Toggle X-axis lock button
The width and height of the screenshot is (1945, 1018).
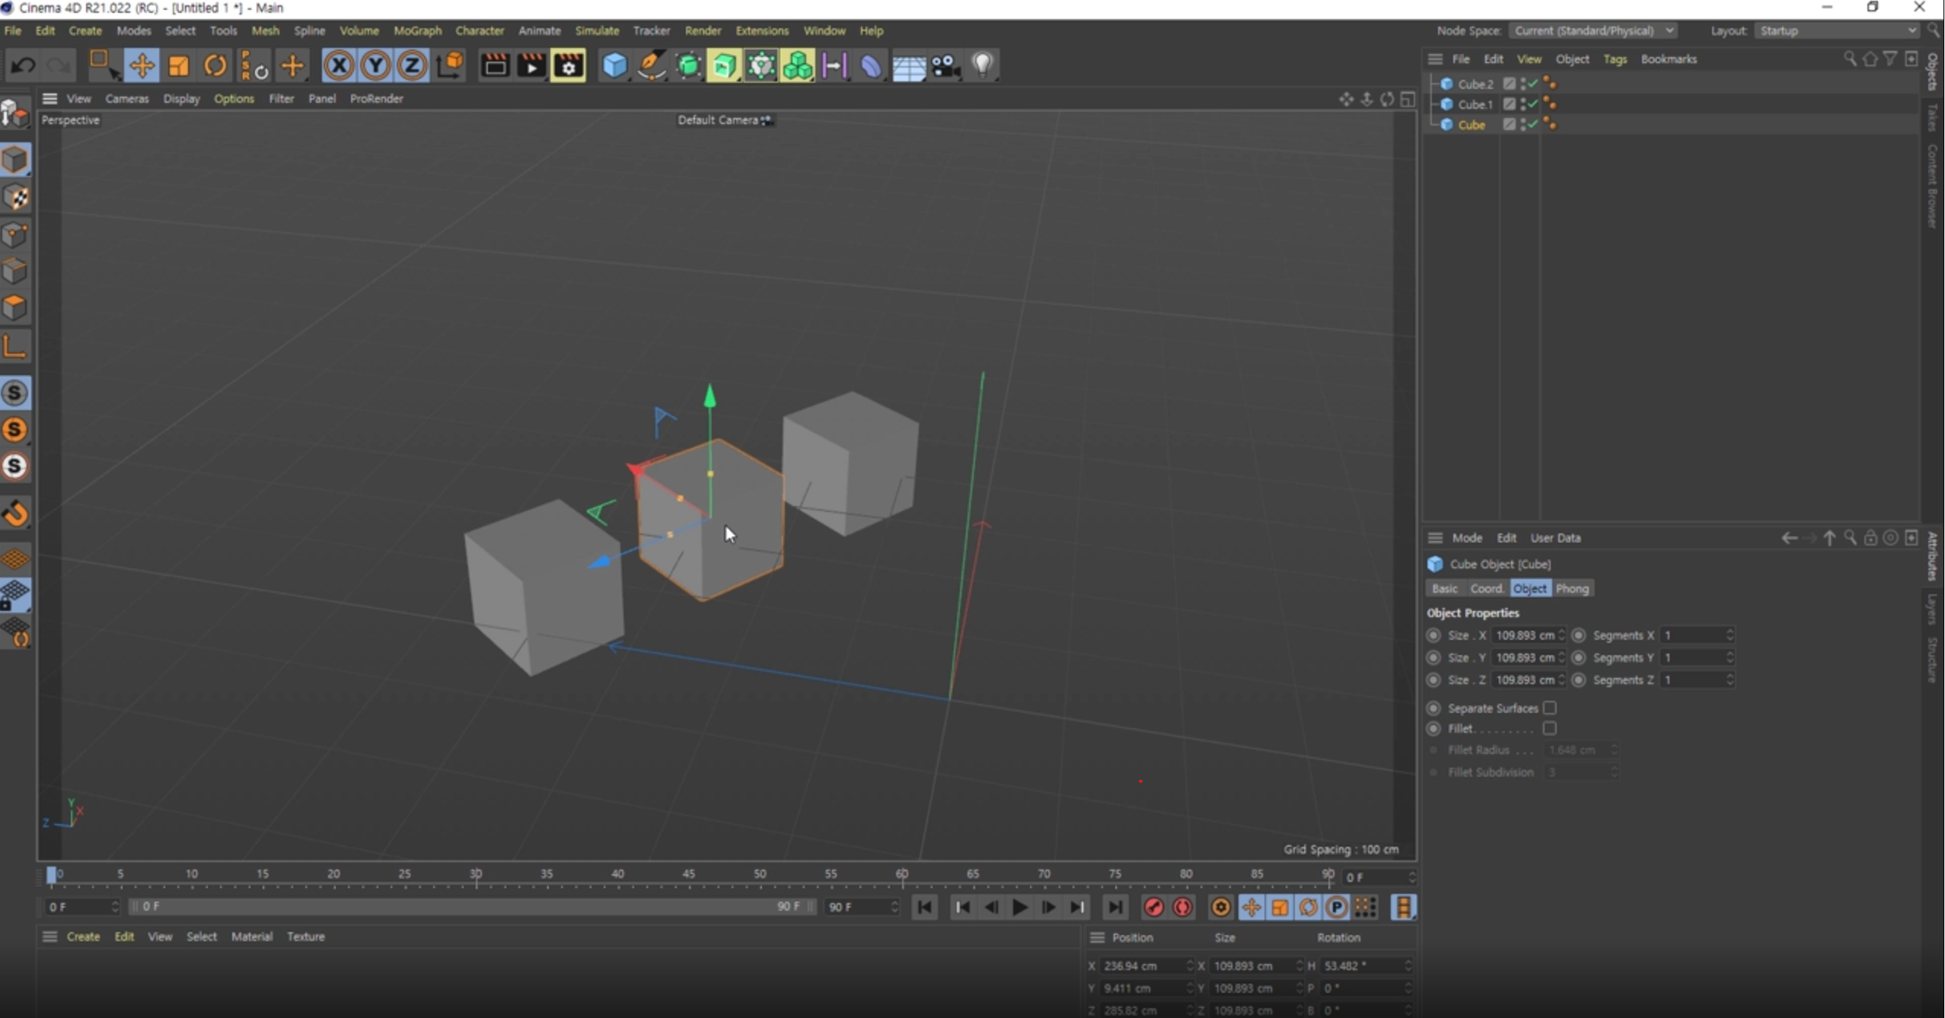point(339,65)
